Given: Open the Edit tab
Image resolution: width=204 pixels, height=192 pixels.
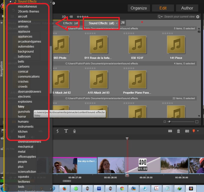Looking at the screenshot, I should (x=163, y=8).
